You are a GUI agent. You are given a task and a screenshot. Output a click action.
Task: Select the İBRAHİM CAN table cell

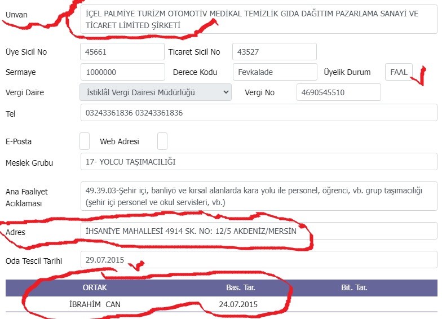95,304
